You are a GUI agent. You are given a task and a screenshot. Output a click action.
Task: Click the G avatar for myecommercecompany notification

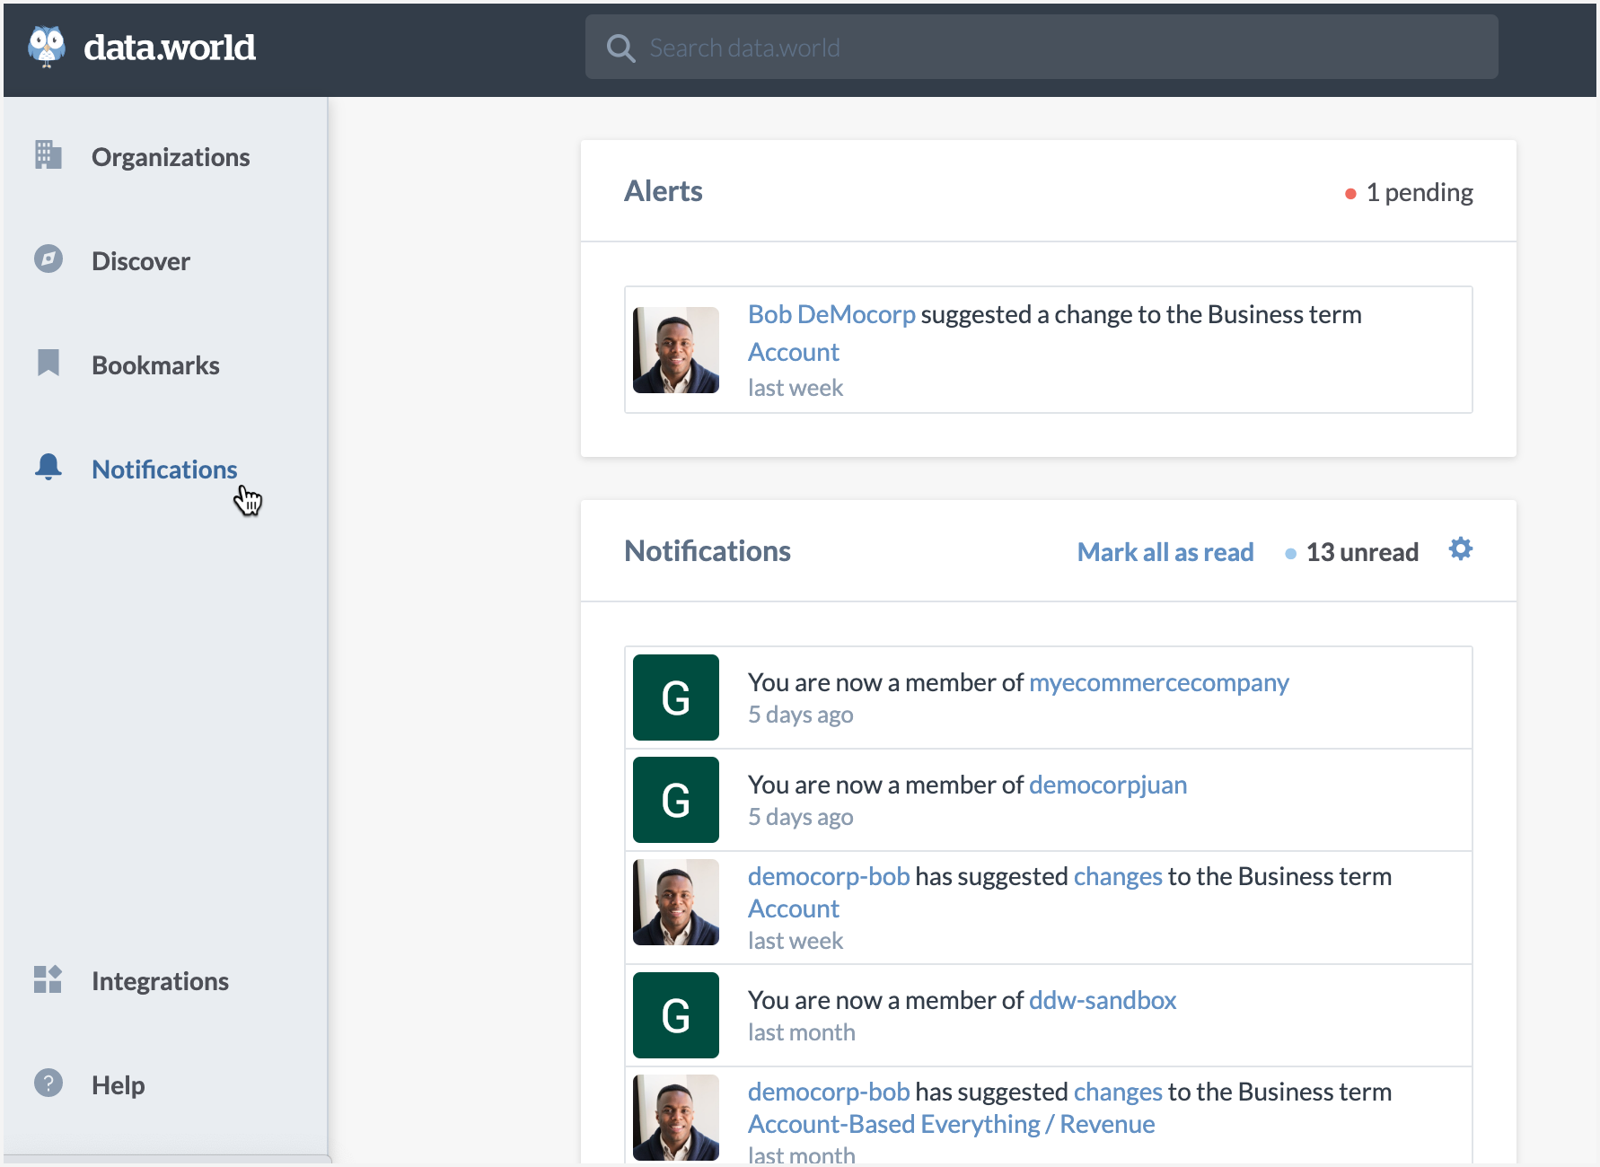(676, 698)
